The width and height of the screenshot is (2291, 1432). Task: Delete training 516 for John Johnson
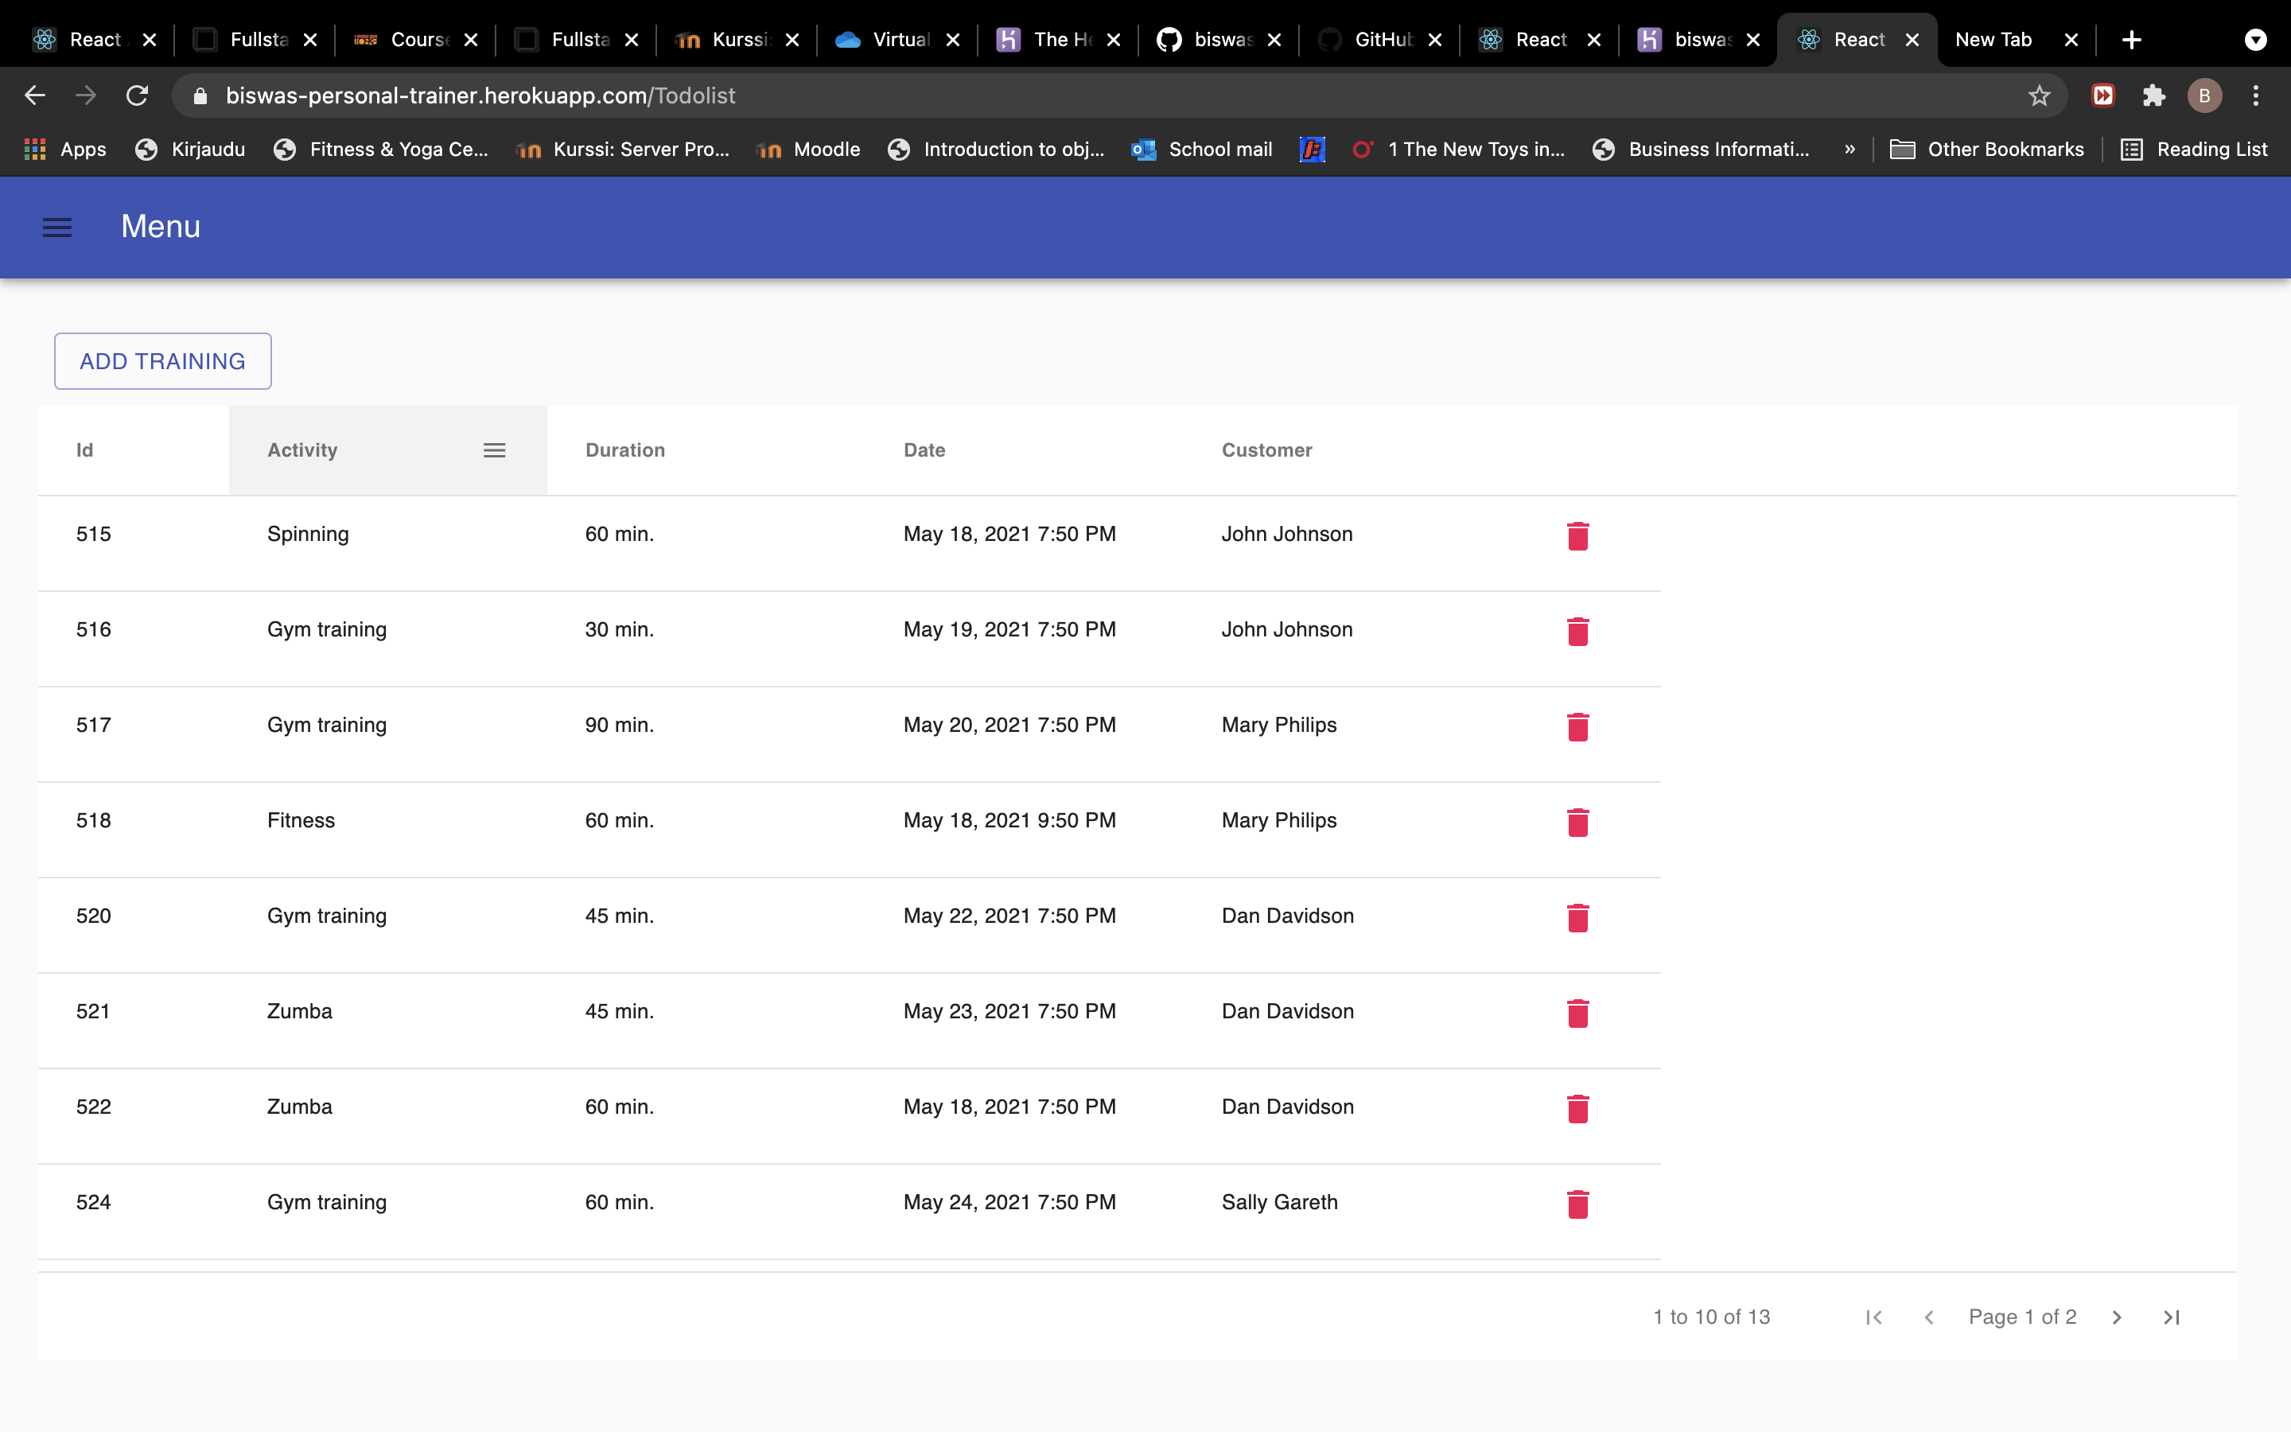click(1577, 631)
